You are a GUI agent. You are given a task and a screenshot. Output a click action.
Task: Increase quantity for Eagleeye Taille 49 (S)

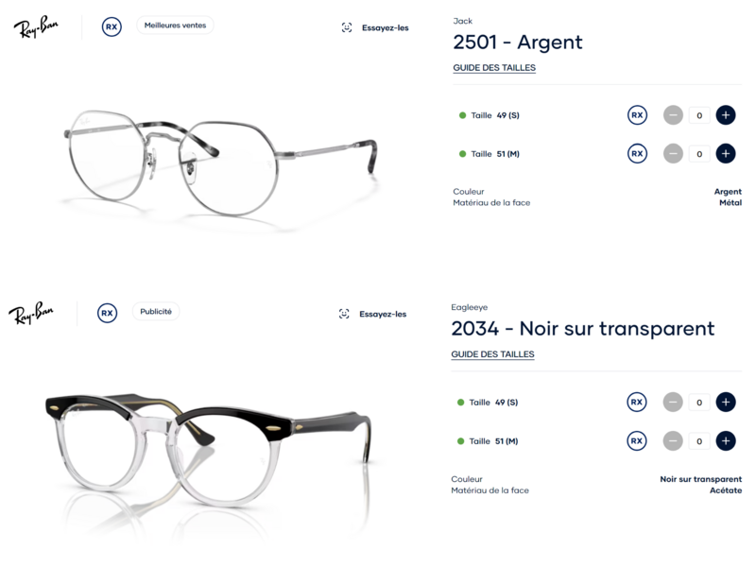(726, 403)
